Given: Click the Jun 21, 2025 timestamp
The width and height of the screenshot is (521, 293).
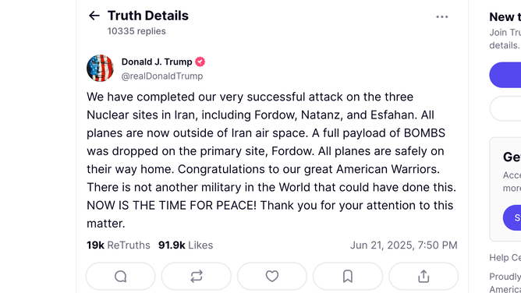Looking at the screenshot, I should coord(404,245).
